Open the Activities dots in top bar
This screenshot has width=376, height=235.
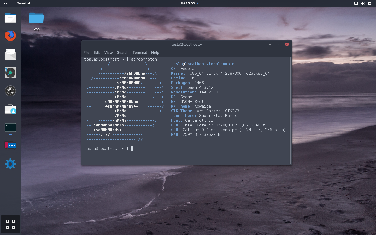point(6,3)
